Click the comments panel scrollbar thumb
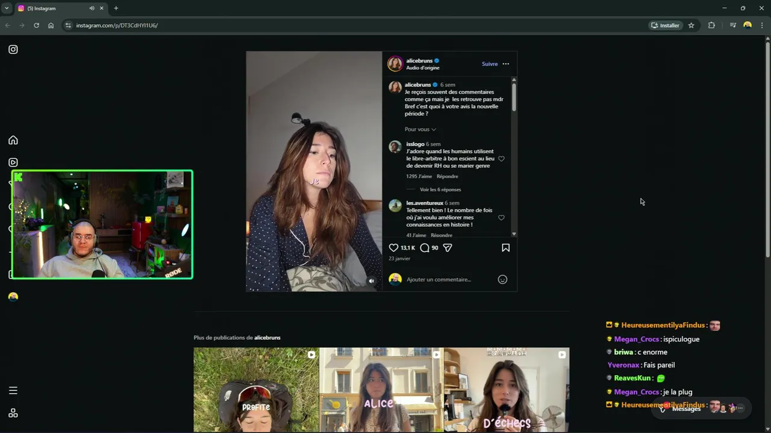The width and height of the screenshot is (771, 433). tap(514, 96)
